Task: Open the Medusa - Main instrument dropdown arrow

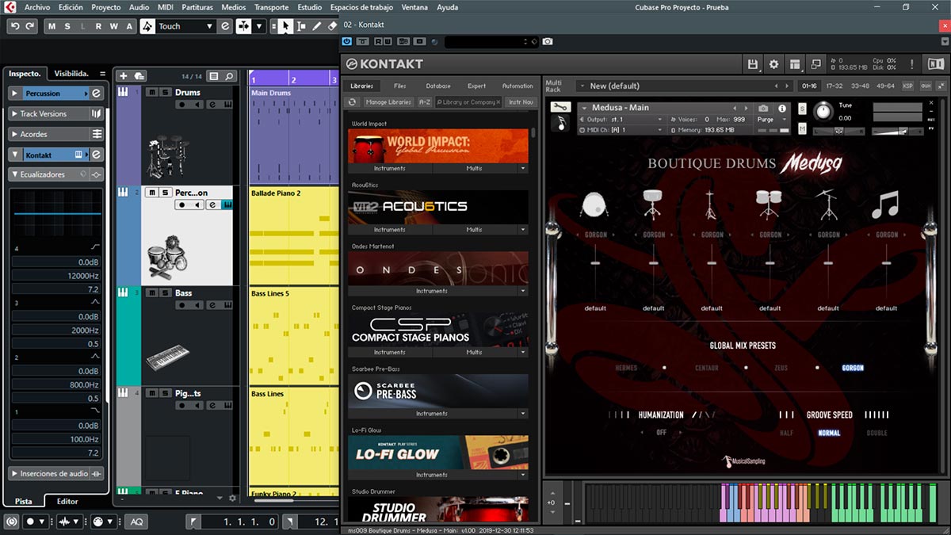Action: click(583, 108)
